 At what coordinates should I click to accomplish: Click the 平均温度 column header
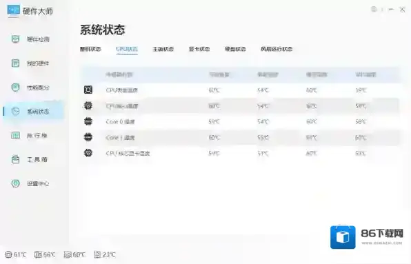[365, 75]
